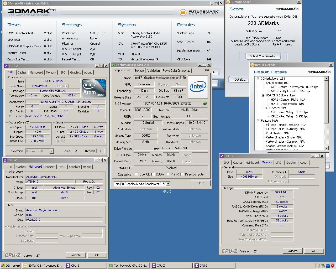Enable the PhysX checkbox
Screen dimensions: 336x269
click(x=167, y=174)
